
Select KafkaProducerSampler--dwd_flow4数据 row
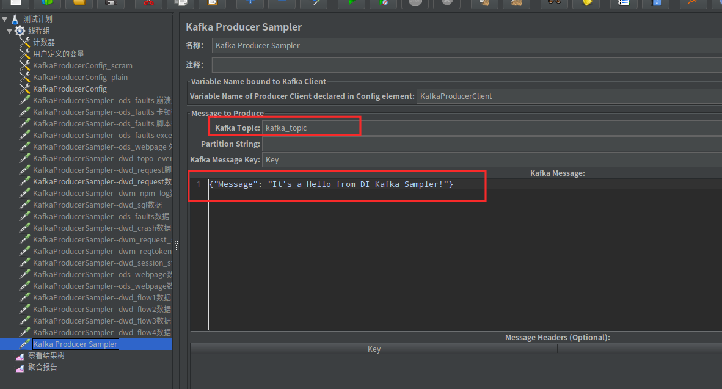(102, 332)
